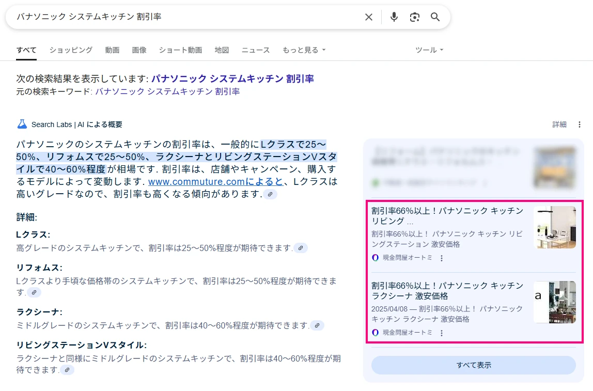
Task: Open corrected query パナソニック システムキッチン 割引率 link
Action: 232,79
